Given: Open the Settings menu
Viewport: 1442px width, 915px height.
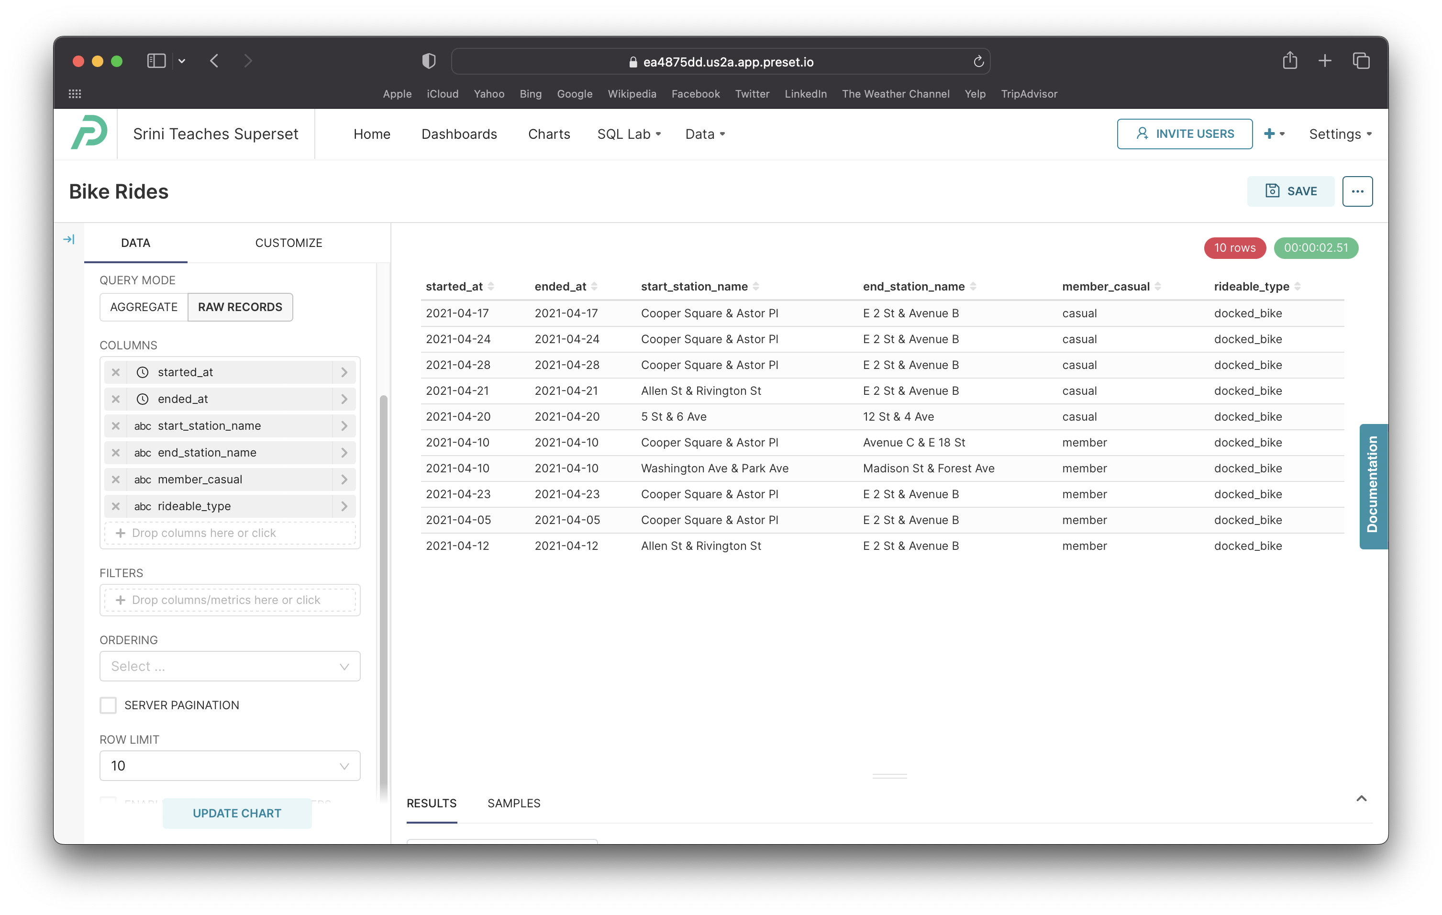Looking at the screenshot, I should click(x=1340, y=134).
